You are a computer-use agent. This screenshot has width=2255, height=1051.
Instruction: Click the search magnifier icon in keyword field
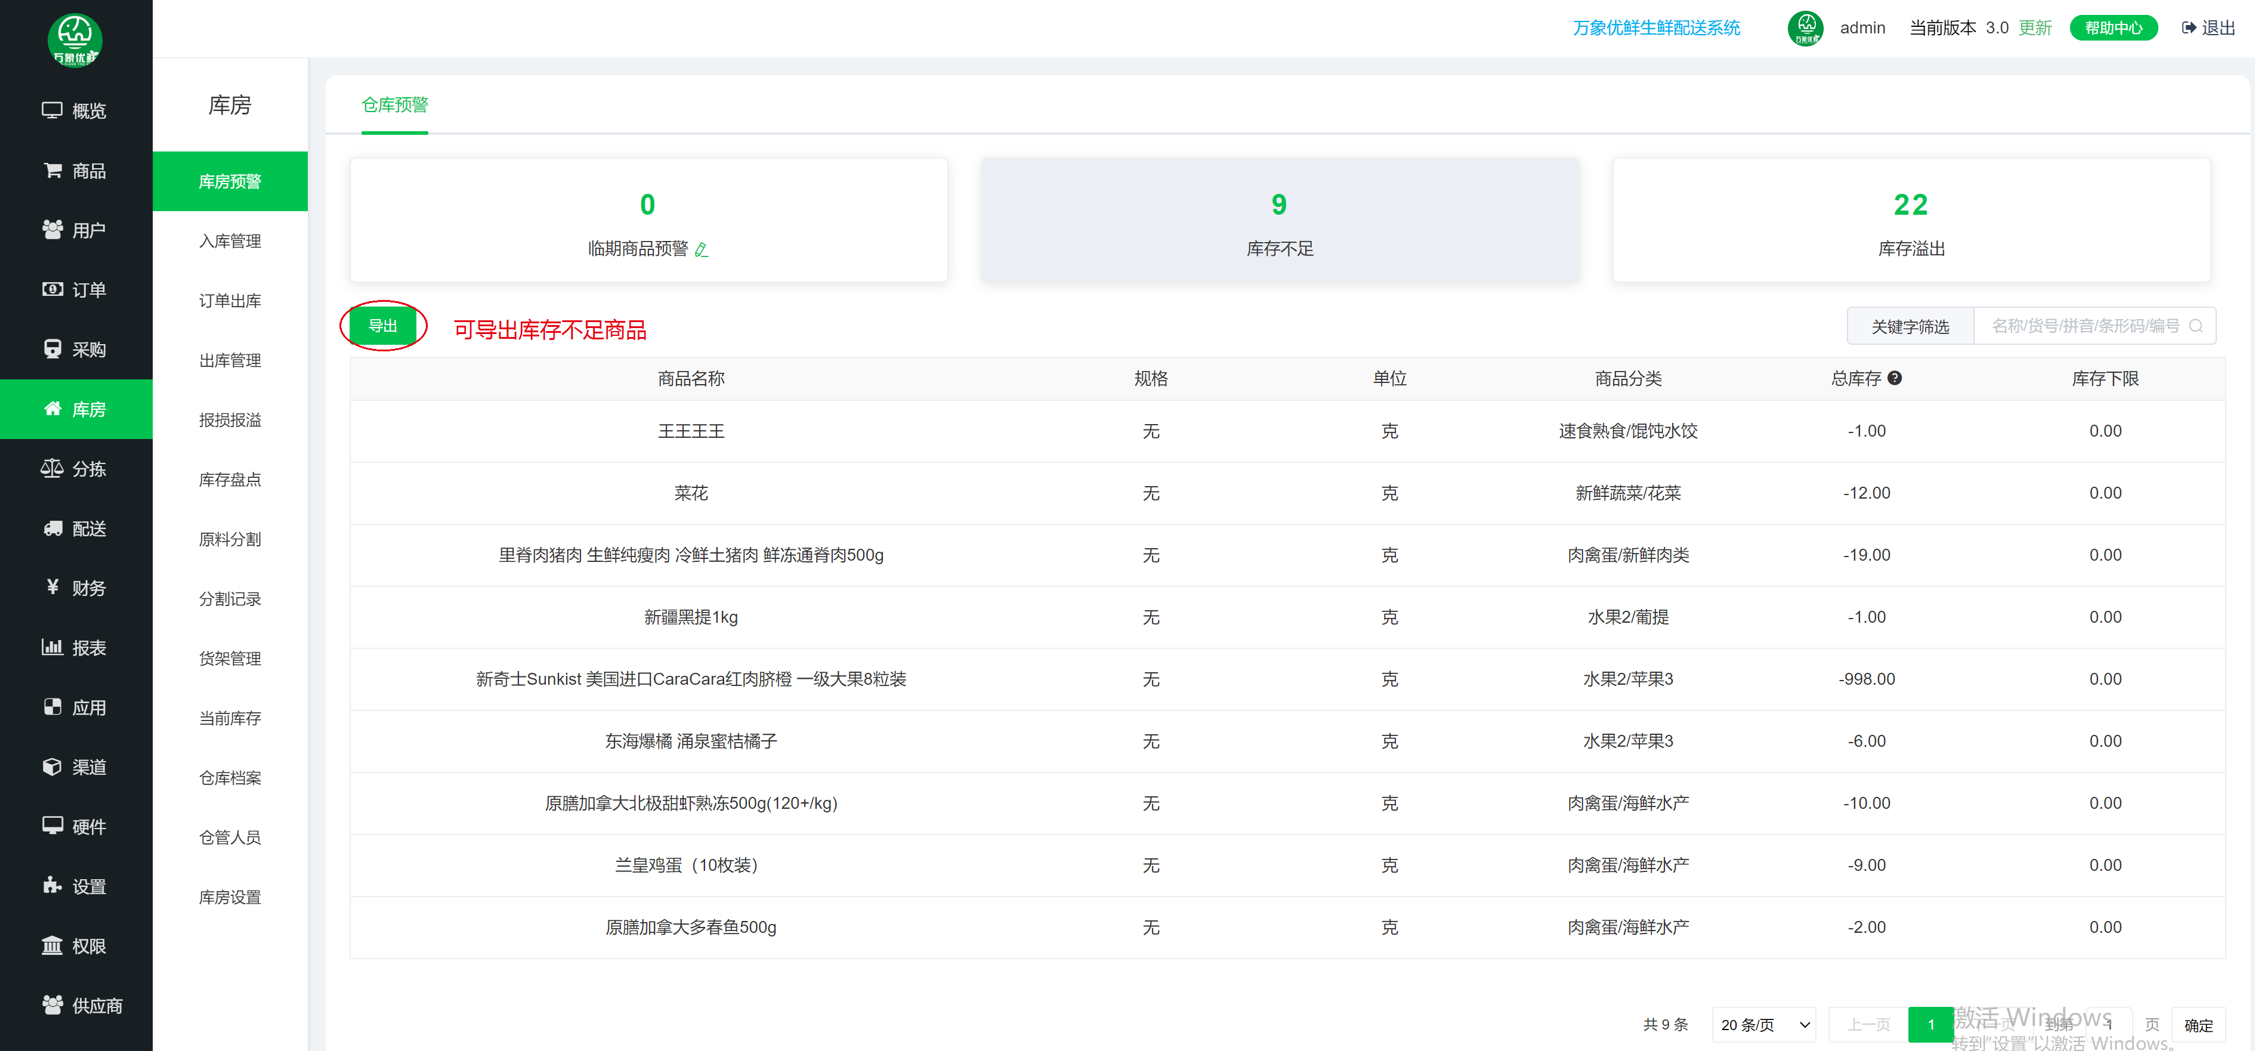point(2195,326)
